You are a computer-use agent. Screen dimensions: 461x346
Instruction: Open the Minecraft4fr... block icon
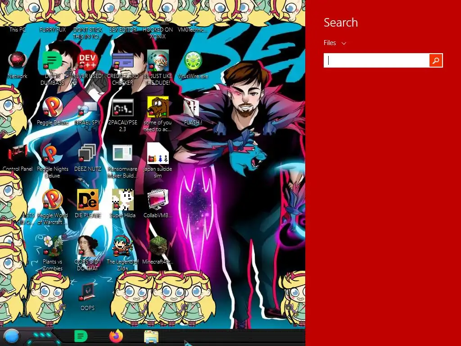tap(158, 246)
